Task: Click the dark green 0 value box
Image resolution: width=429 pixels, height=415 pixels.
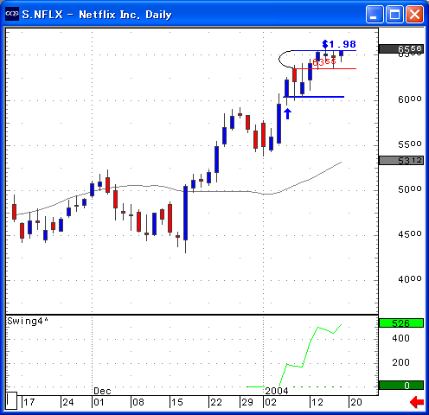Action: pyautogui.click(x=401, y=385)
